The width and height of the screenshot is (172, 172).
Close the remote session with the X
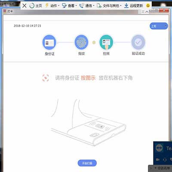tap(25, 6)
